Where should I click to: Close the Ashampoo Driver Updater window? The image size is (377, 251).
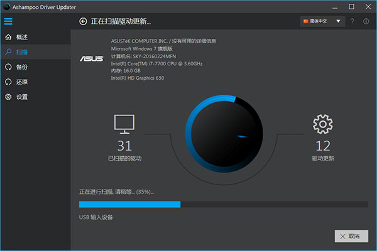pyautogui.click(x=368, y=7)
